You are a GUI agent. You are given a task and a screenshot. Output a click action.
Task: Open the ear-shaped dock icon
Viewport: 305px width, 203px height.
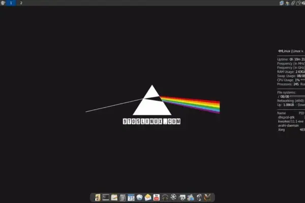point(199,197)
